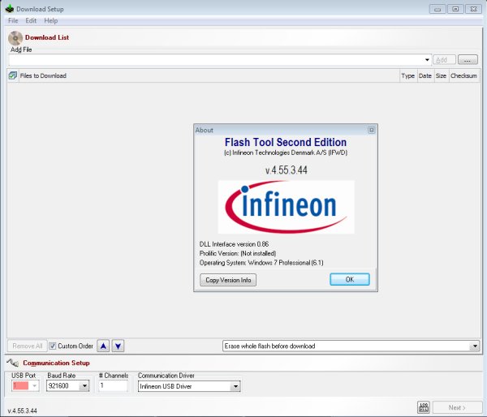487x417 pixels.
Task: Click the Infineon logo in About dialog
Action: point(286,207)
